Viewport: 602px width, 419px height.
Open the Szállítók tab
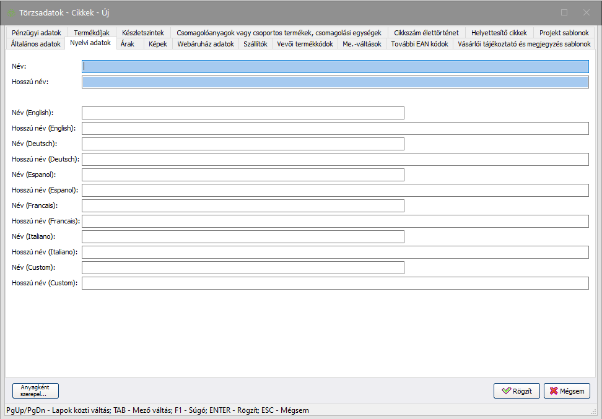256,44
